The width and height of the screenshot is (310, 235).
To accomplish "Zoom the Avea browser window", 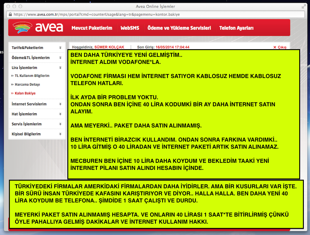I will [20, 6].
